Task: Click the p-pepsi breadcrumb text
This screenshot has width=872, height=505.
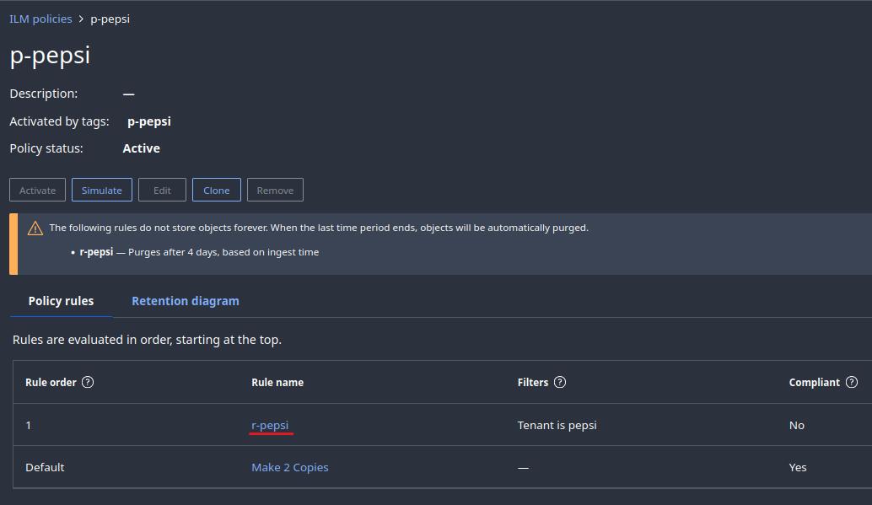Action: pos(110,19)
